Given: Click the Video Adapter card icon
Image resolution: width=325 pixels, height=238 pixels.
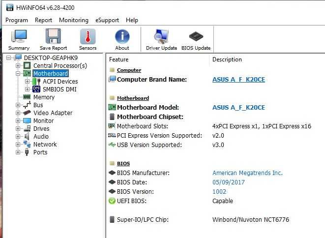Looking at the screenshot, I should point(27,113).
